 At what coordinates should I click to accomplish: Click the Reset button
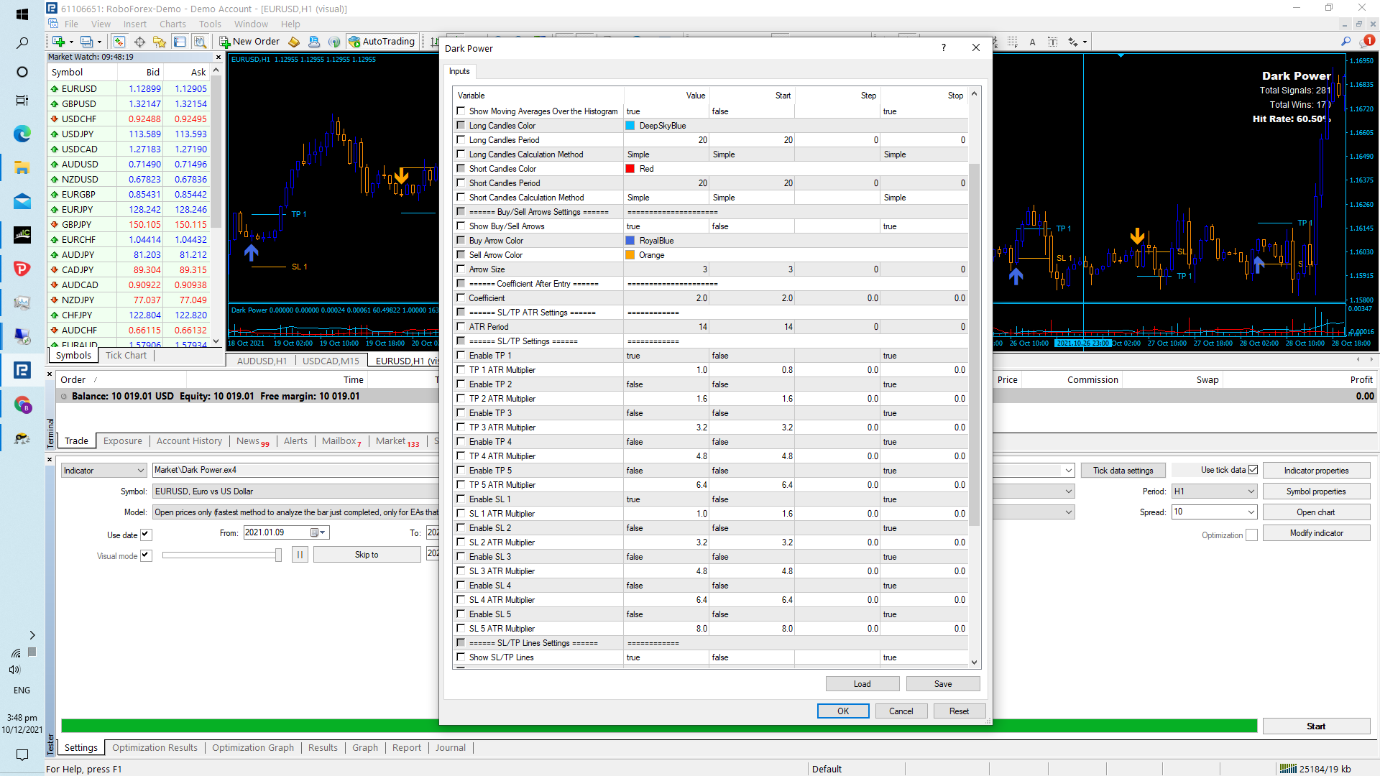(959, 711)
